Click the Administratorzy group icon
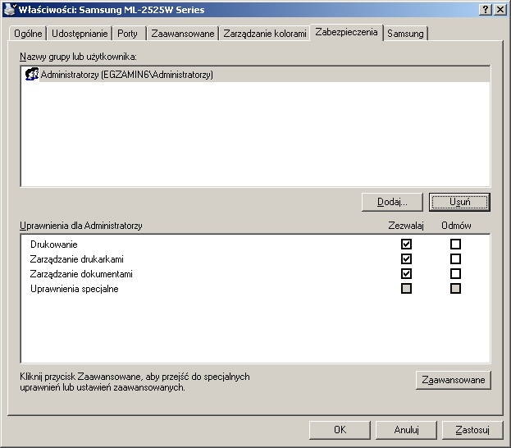511x448 pixels. click(x=32, y=75)
